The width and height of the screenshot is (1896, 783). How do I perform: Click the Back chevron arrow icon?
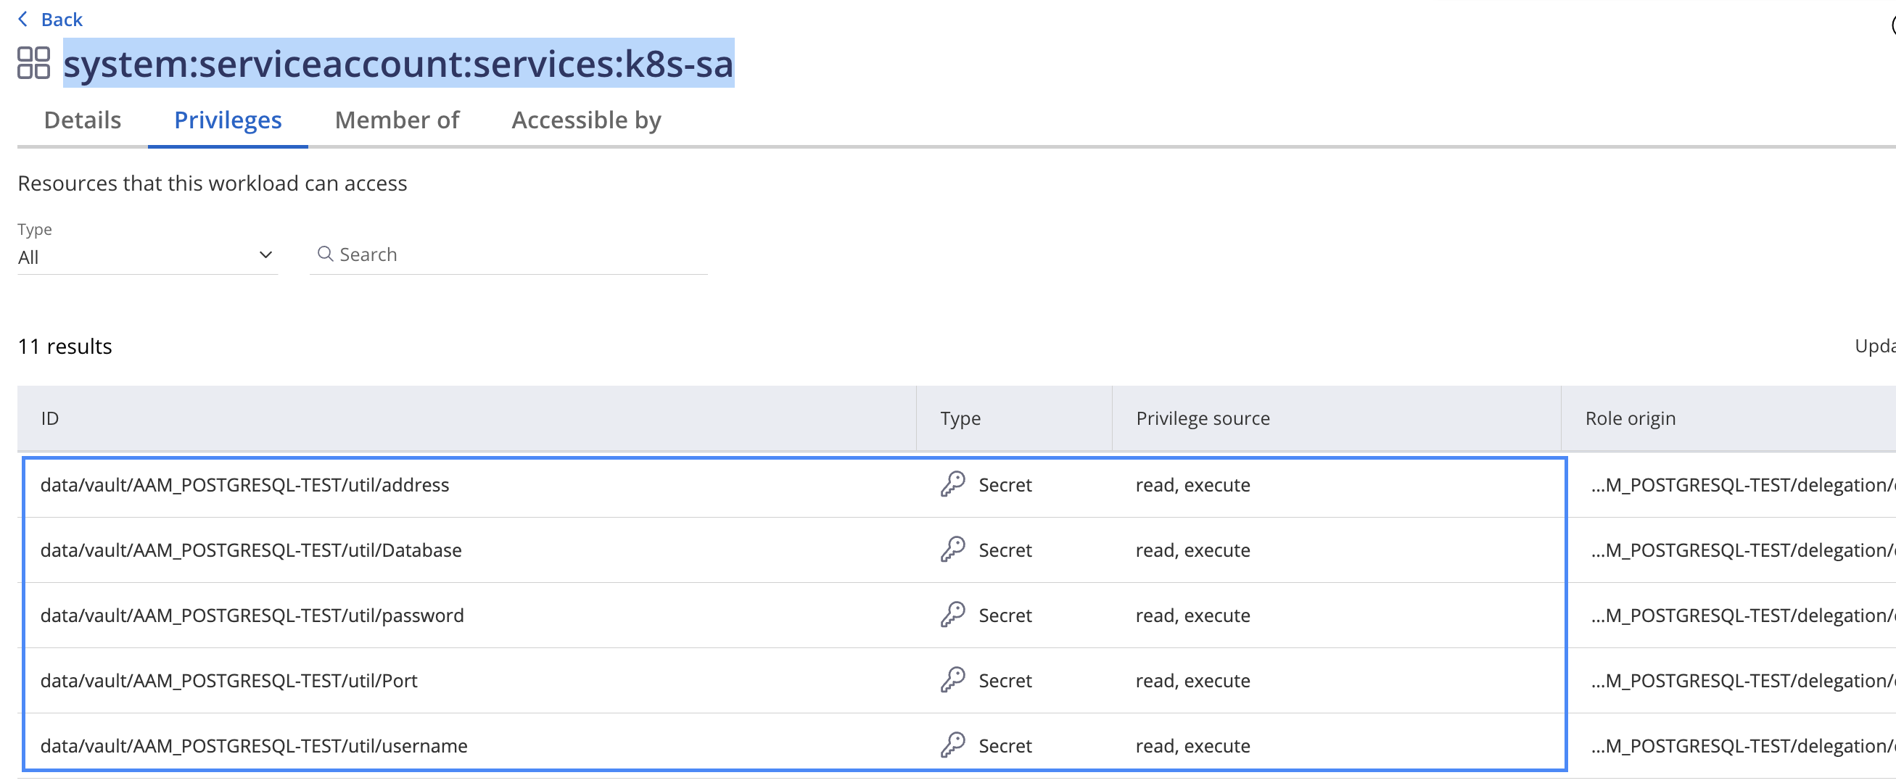pyautogui.click(x=22, y=19)
